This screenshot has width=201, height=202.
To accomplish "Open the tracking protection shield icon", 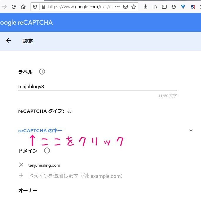I will pyautogui.click(x=35, y=7).
